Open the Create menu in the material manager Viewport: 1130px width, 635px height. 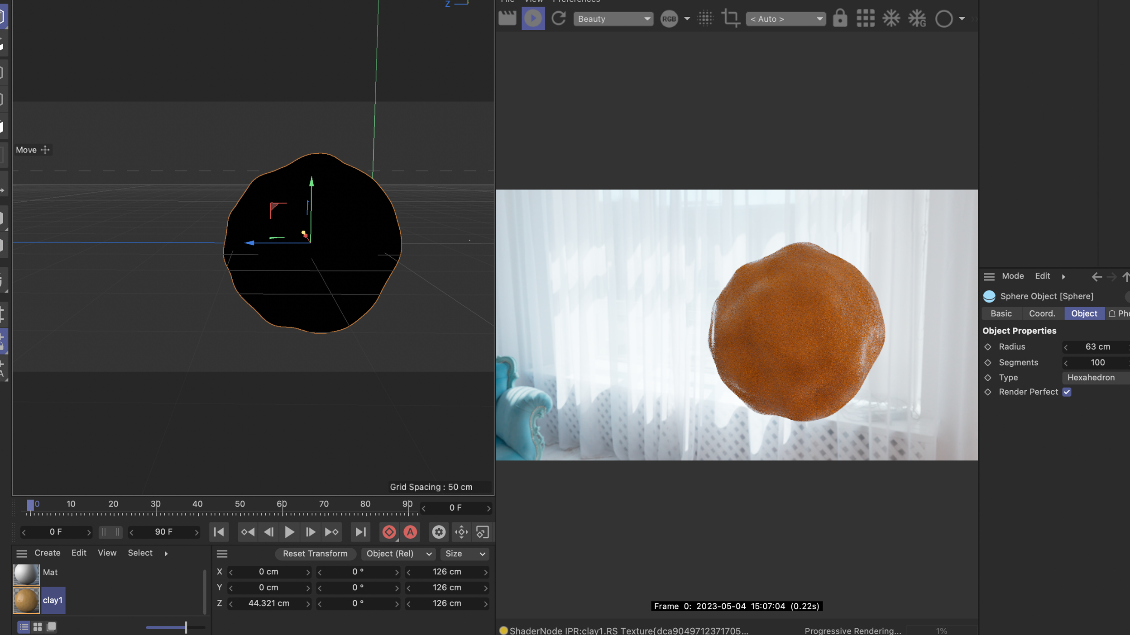[47, 553]
